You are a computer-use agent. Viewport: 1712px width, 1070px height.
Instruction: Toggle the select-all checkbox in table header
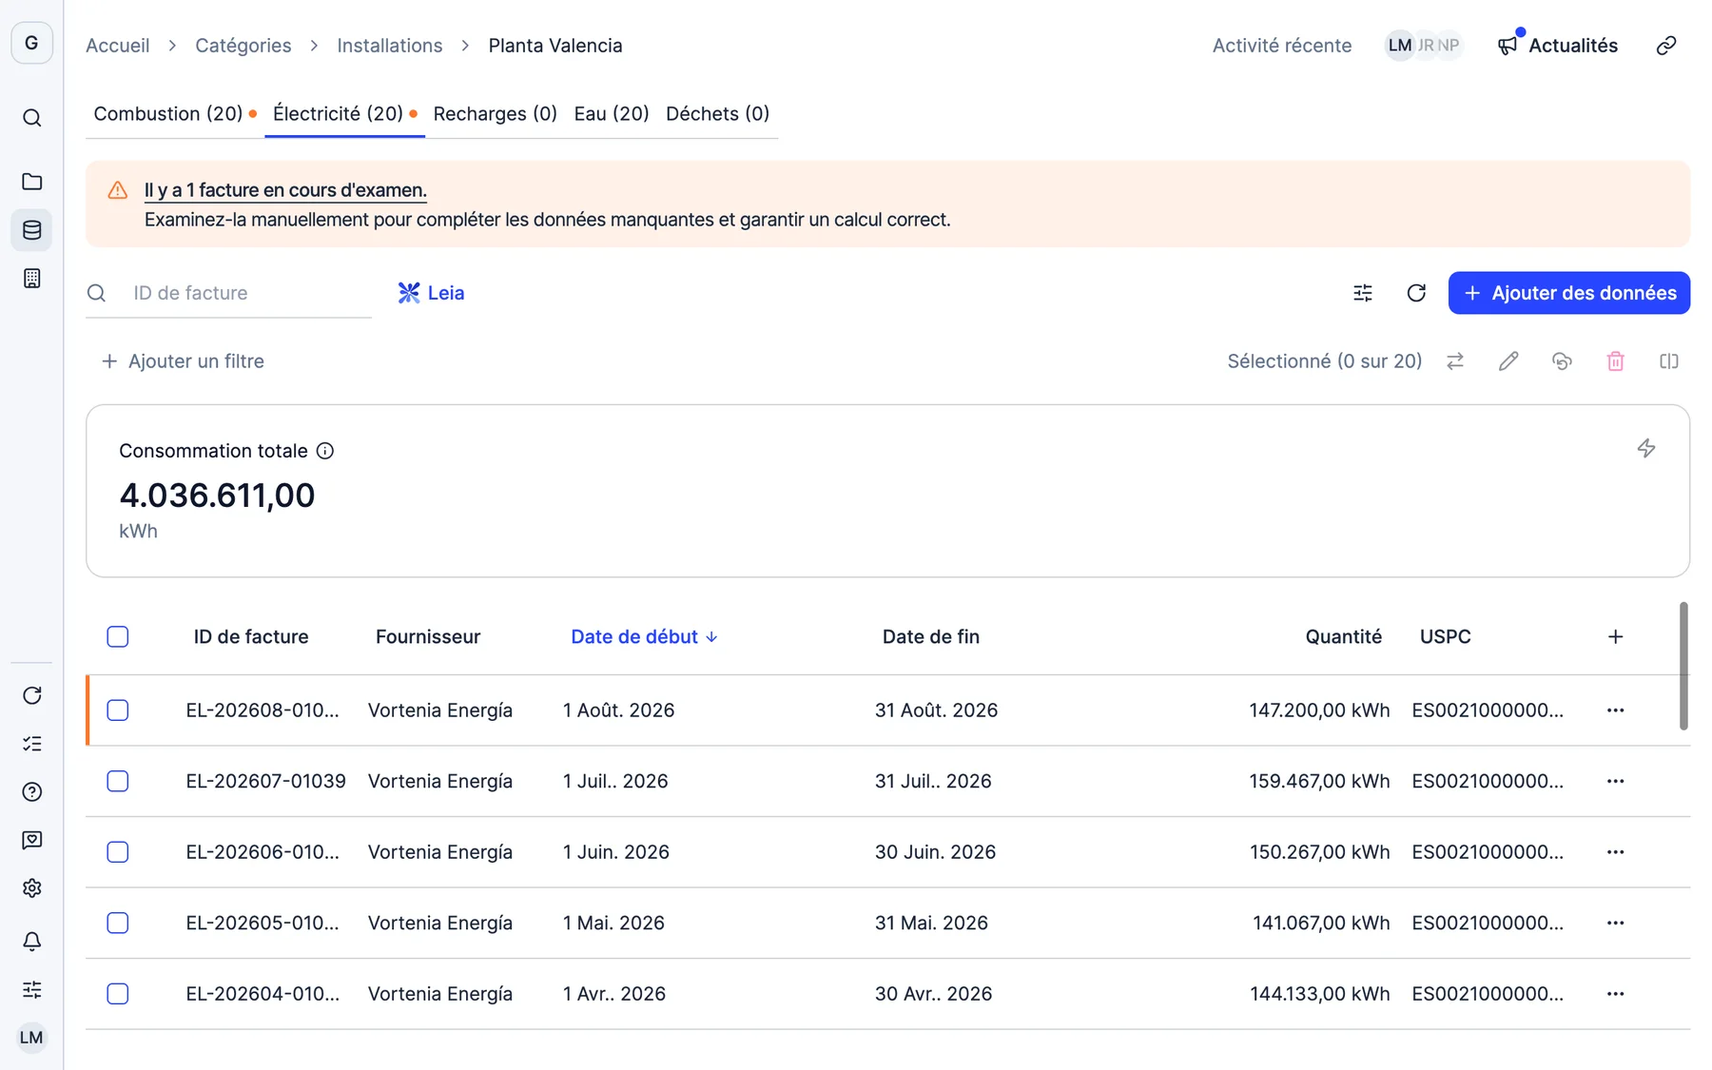coord(118,636)
